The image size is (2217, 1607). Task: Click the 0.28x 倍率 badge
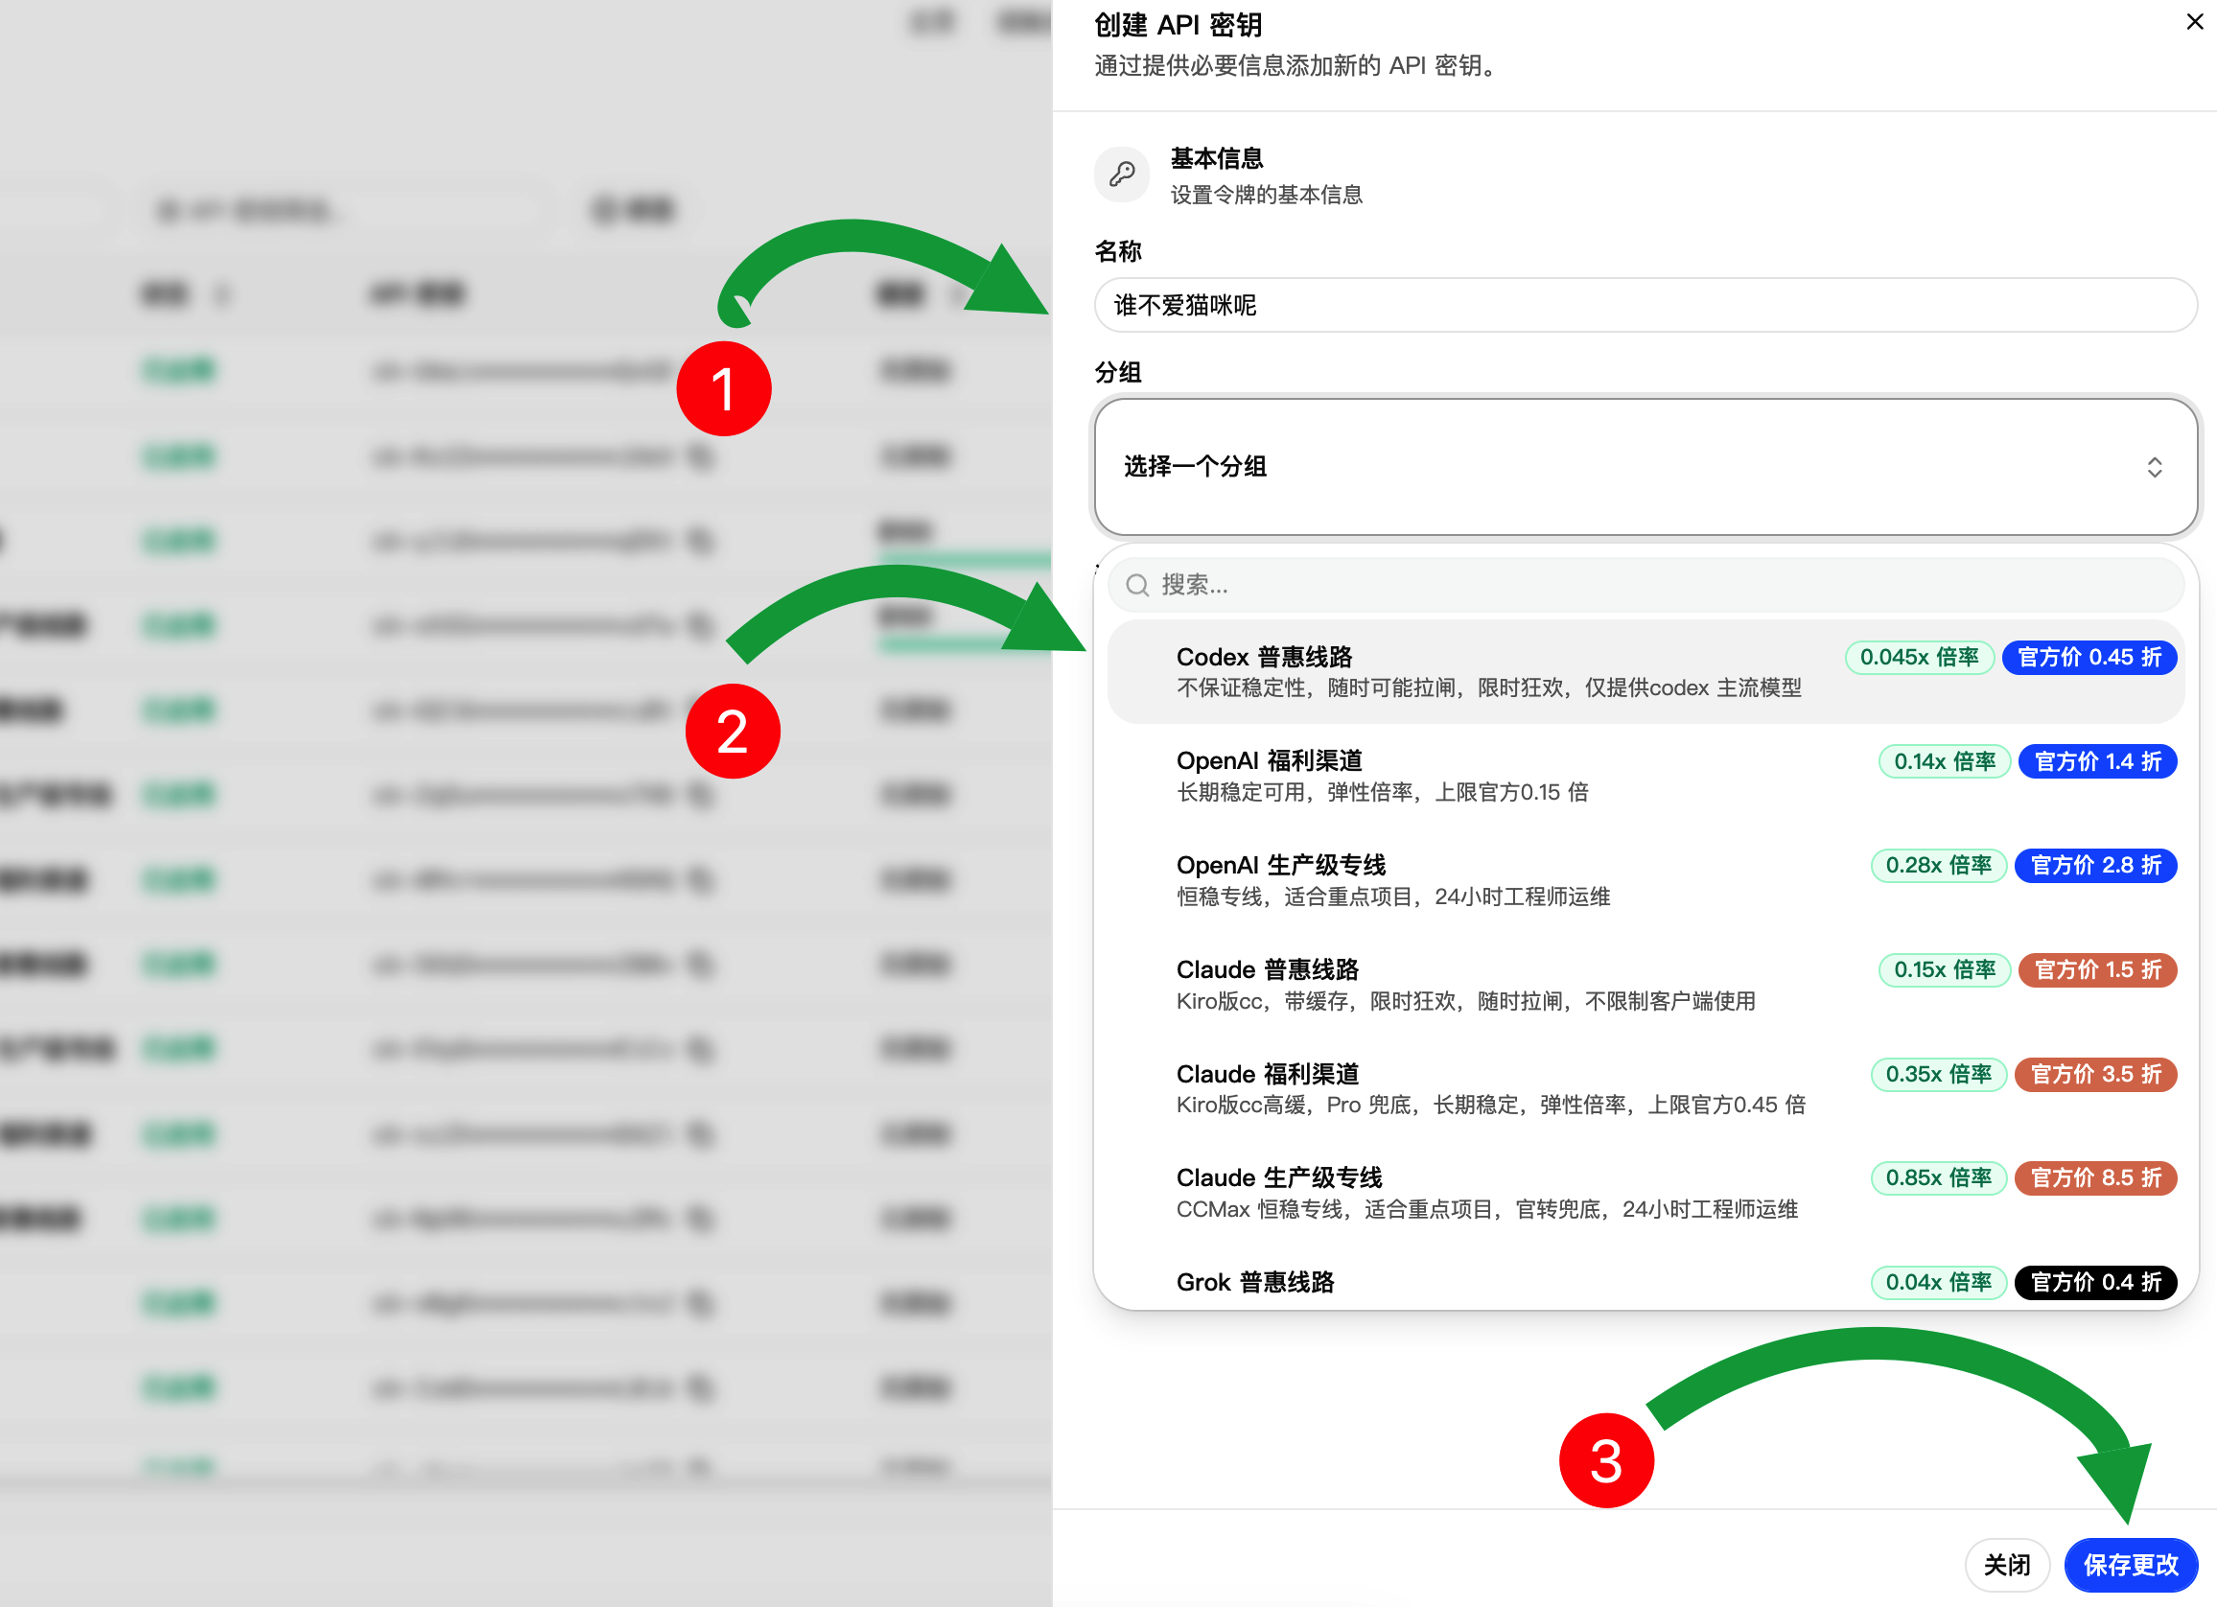pos(1938,865)
